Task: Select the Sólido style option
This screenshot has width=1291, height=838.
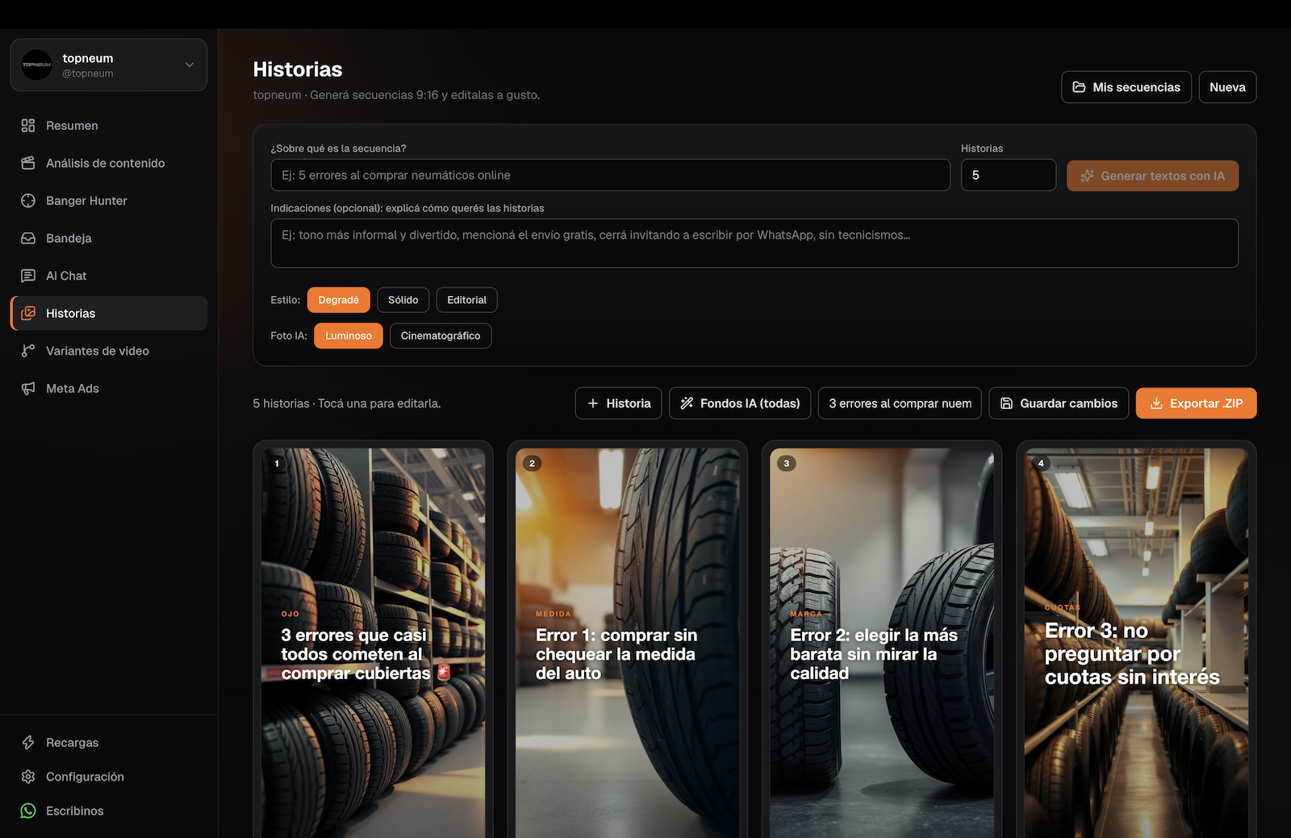Action: point(403,300)
